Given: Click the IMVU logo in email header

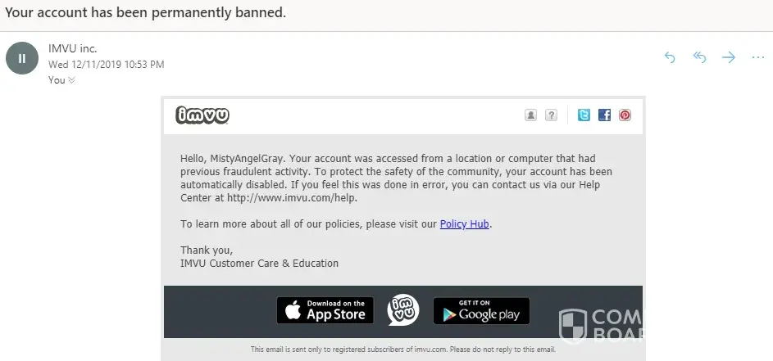Looking at the screenshot, I should 202,115.
